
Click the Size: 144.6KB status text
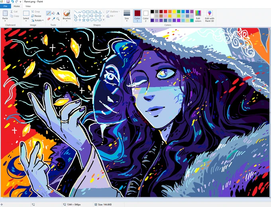pyautogui.click(x=105, y=205)
